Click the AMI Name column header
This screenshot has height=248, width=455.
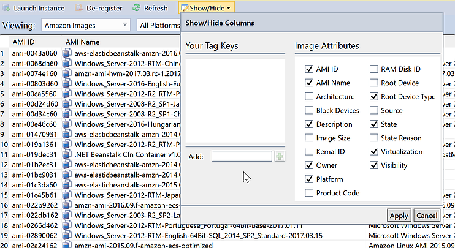(x=82, y=42)
